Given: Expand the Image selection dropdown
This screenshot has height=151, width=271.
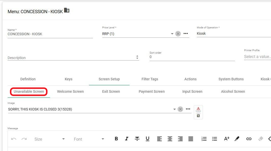Looking at the screenshot, I should pos(174,109).
